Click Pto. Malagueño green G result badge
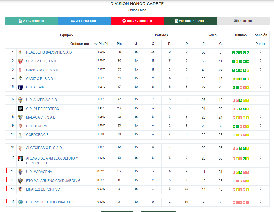 234,181
